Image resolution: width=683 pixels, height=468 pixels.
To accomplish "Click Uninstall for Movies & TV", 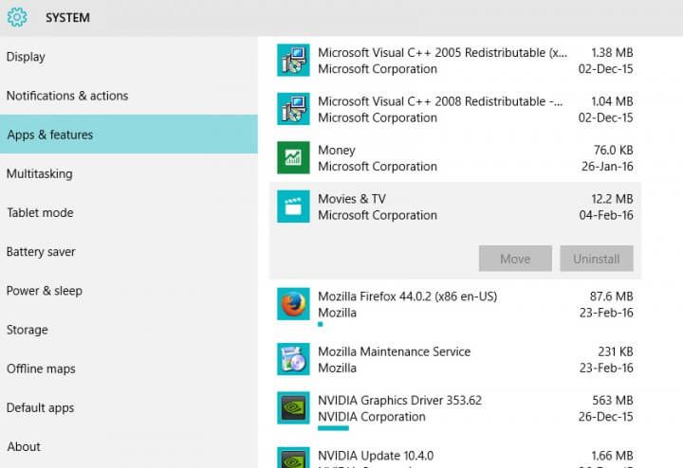I will 597,259.
